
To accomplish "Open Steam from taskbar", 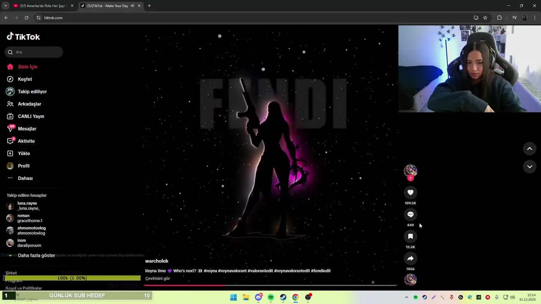I will (x=283, y=297).
